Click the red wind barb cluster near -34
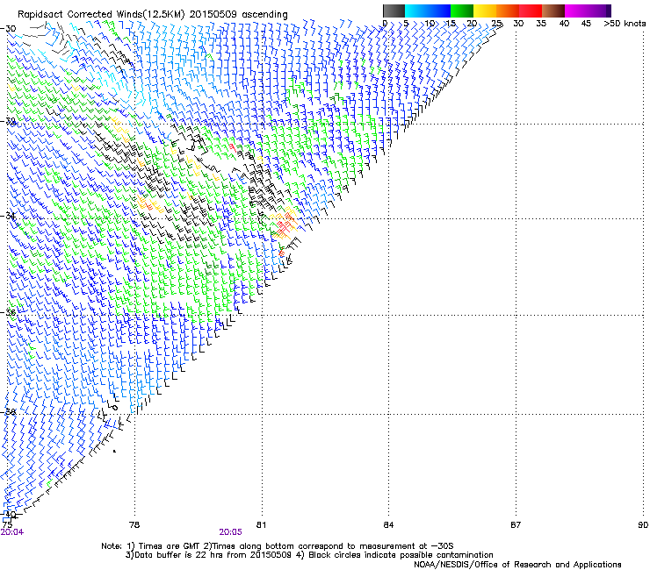The image size is (650, 570). pos(285,225)
